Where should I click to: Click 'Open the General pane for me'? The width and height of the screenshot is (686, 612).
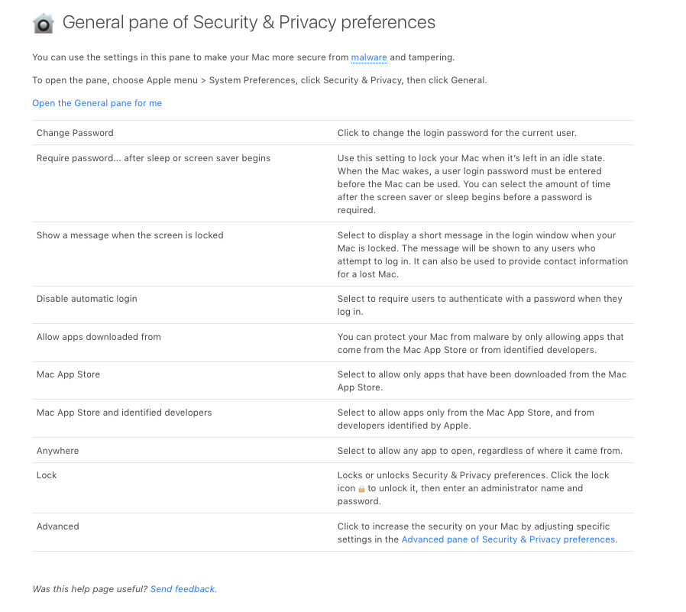click(x=97, y=103)
